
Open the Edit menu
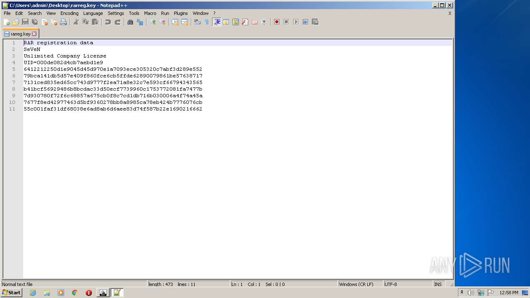click(x=19, y=13)
